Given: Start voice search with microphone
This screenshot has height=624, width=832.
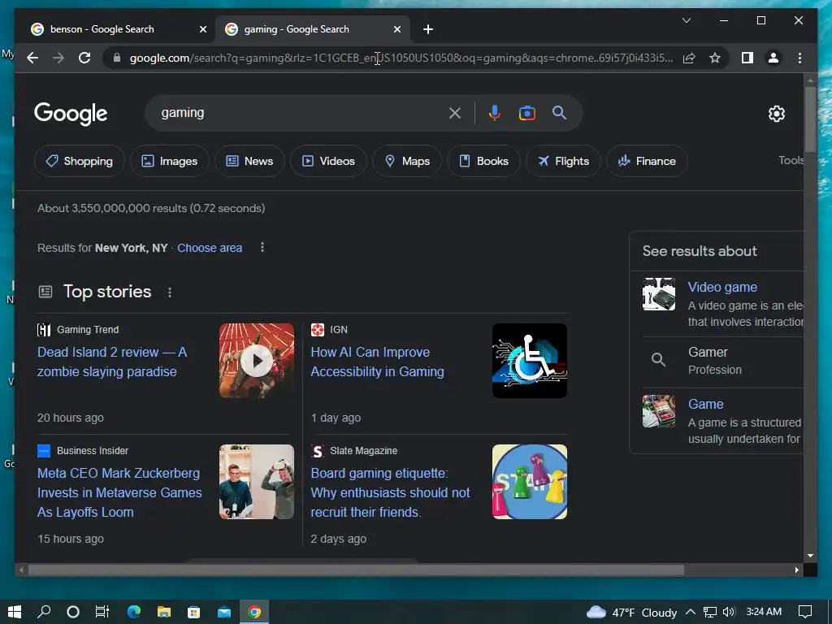Looking at the screenshot, I should coord(495,113).
